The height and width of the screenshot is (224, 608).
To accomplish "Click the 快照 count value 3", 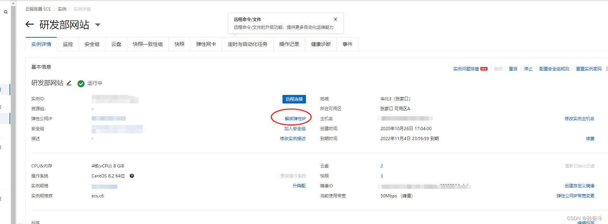I will pyautogui.click(x=382, y=176).
